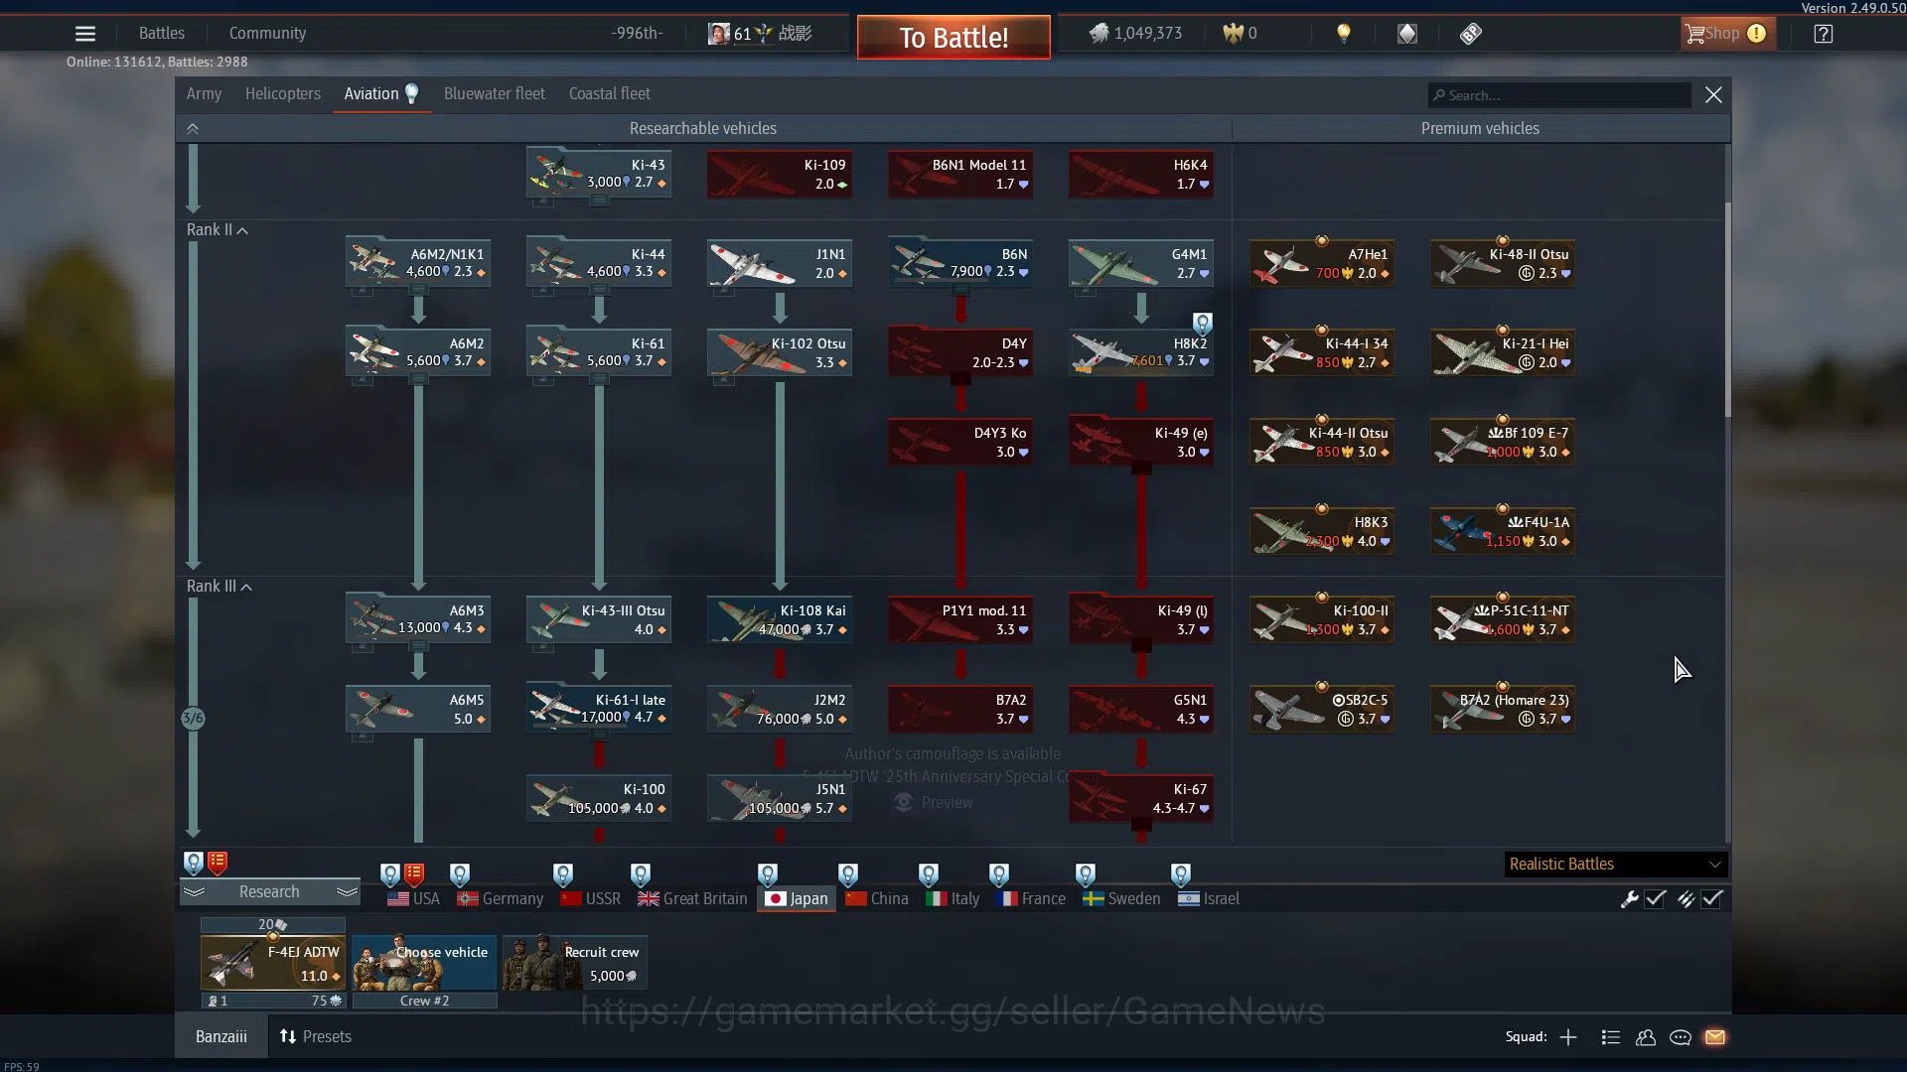Click the rank progress 3/6 indicator
1907x1072 pixels.
(x=194, y=719)
